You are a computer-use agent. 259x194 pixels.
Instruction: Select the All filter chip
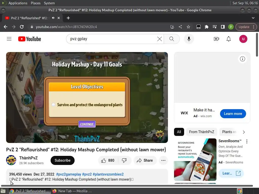pos(179,132)
